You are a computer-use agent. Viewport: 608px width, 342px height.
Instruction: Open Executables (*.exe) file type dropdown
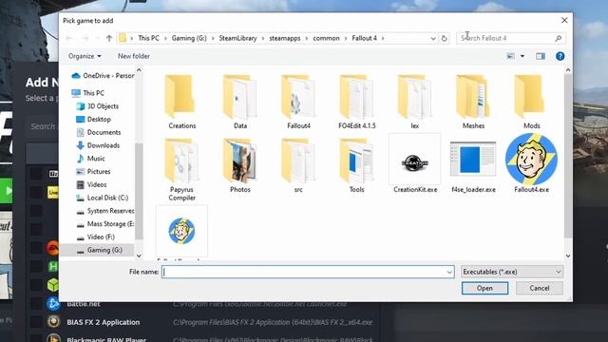click(x=512, y=272)
